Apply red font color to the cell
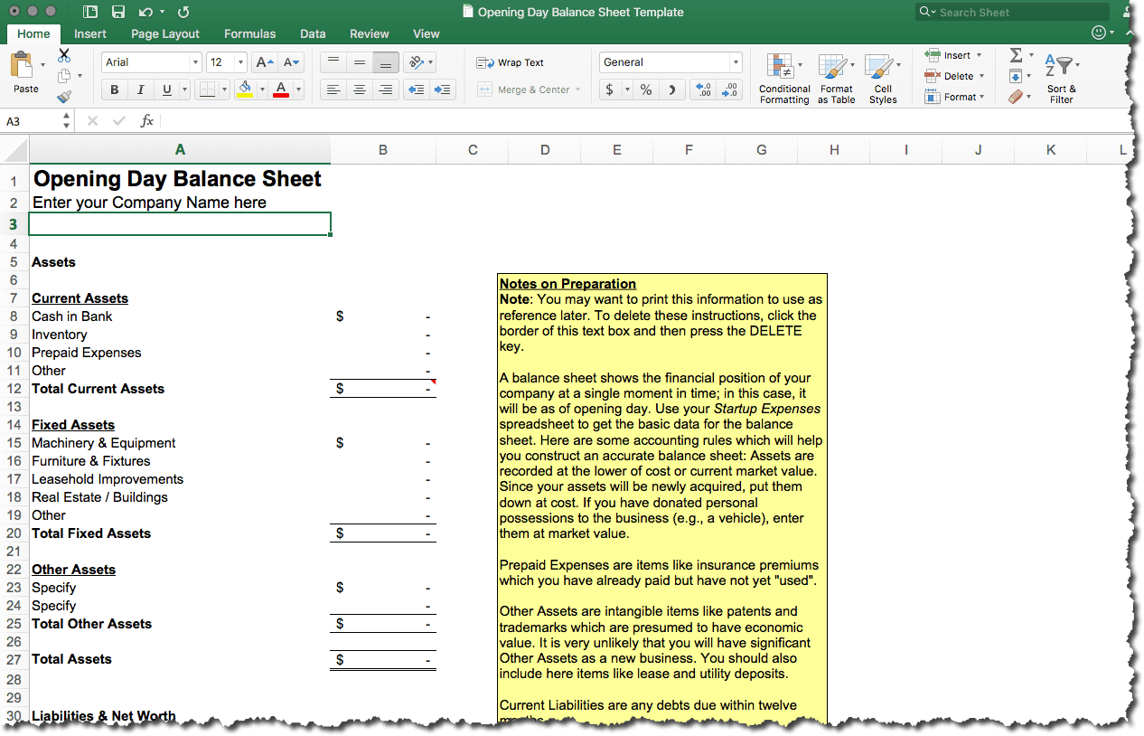The width and height of the screenshot is (1144, 736). pyautogui.click(x=281, y=90)
